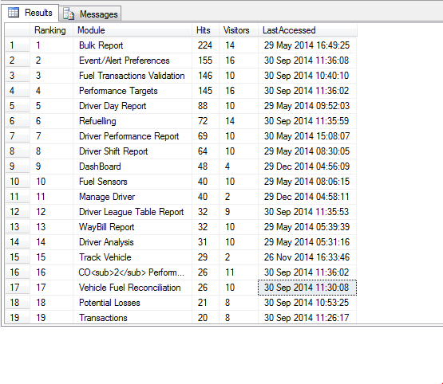443x384 pixels.
Task: Click the date 26 Nov 2014 16:33:46
Action: coord(307,257)
